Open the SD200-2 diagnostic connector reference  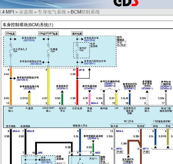[29, 89]
